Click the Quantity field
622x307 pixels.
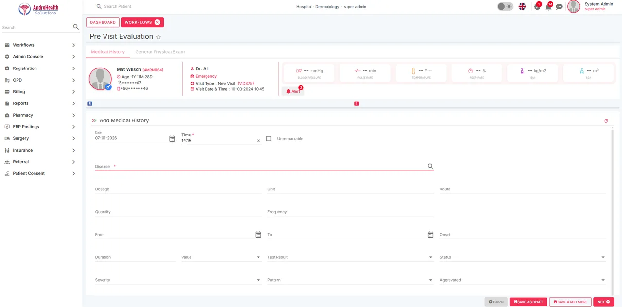pos(178,212)
